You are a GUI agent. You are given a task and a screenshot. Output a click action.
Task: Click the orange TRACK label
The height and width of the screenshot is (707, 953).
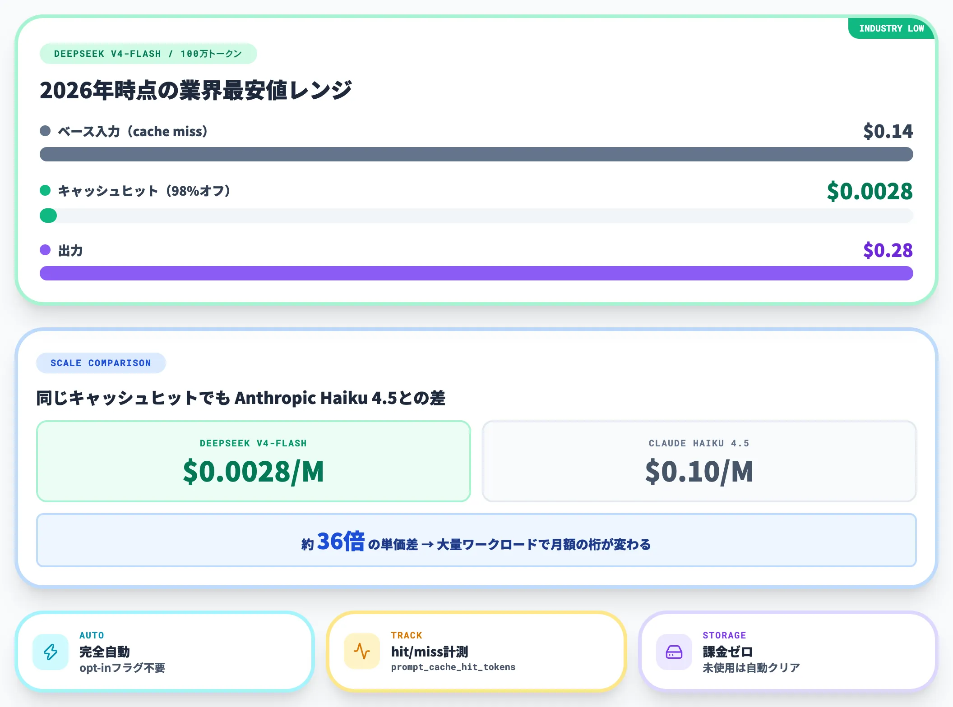point(407,635)
